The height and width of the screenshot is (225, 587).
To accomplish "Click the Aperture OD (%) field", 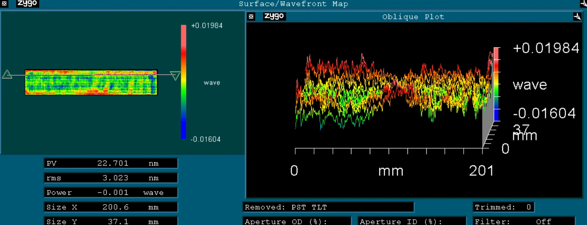I will (296, 221).
